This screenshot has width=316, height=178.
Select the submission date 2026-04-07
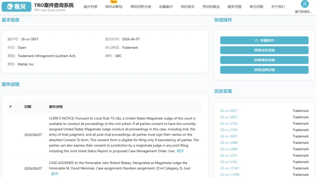[131, 39]
